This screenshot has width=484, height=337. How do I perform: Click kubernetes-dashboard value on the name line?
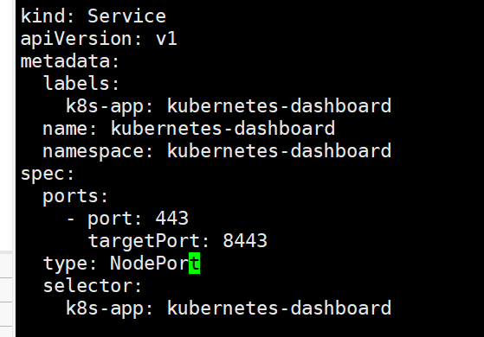click(x=223, y=128)
